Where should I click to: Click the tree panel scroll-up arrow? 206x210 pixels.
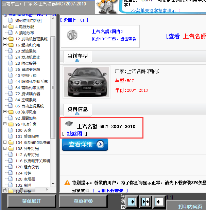coord(53,18)
